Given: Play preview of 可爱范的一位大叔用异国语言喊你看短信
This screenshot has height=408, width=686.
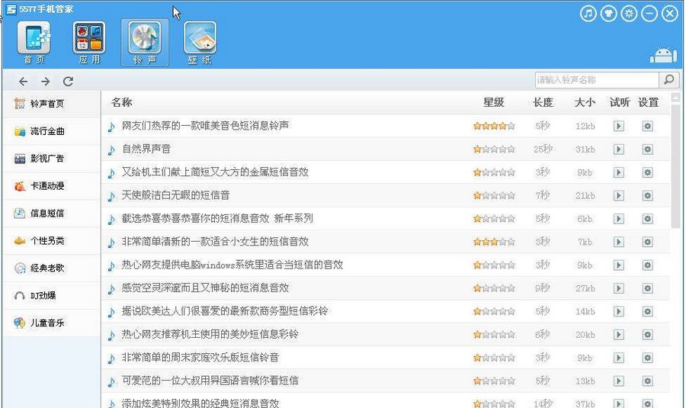Looking at the screenshot, I should pos(619,381).
